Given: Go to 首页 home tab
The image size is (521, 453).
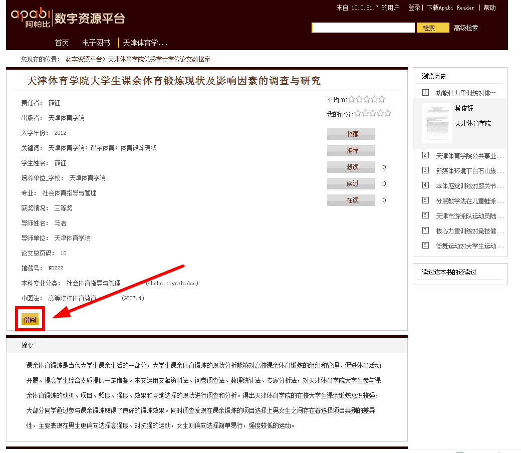Looking at the screenshot, I should pos(62,43).
